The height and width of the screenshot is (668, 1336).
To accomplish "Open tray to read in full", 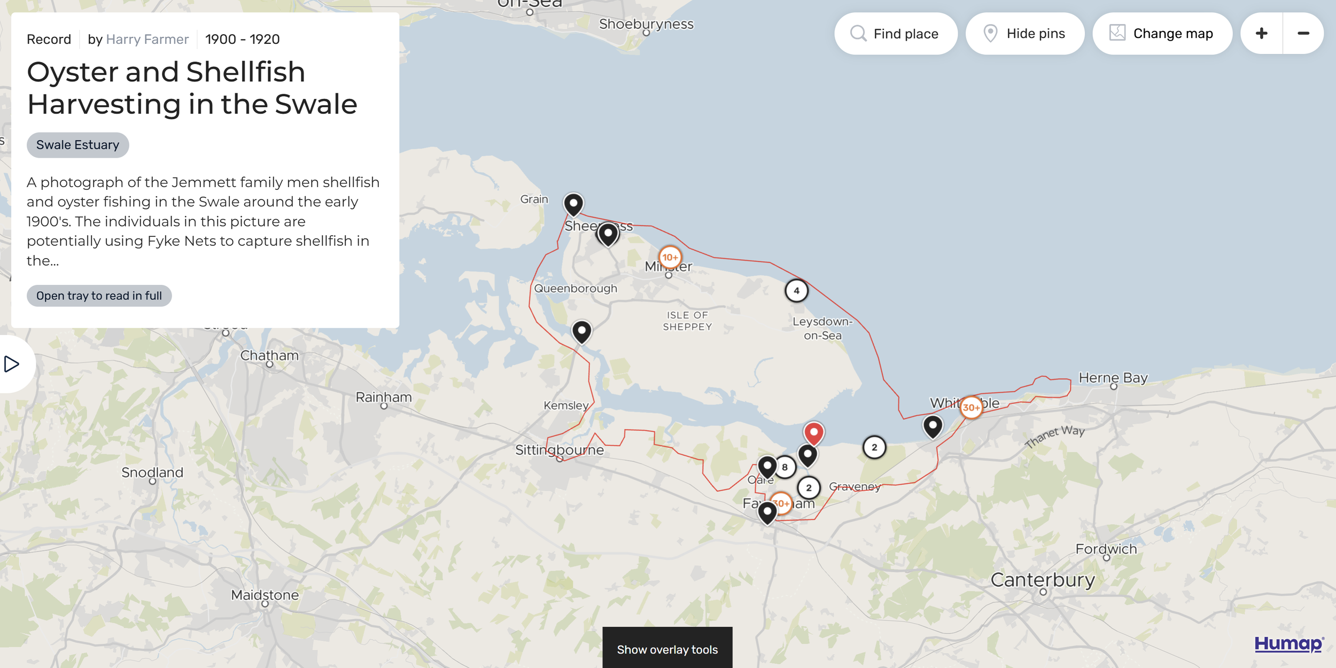I will point(99,296).
